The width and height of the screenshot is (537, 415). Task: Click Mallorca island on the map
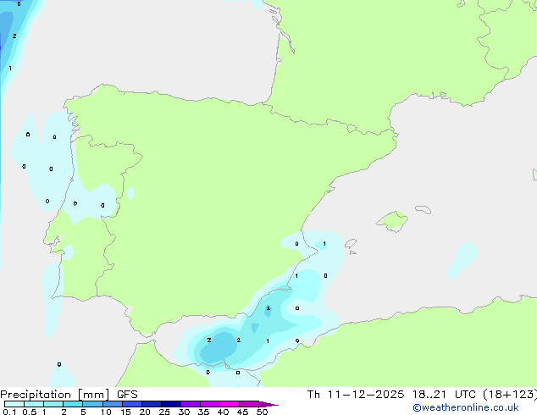[x=392, y=221]
